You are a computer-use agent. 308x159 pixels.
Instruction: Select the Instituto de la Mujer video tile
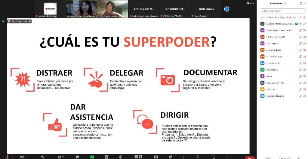point(50,9)
